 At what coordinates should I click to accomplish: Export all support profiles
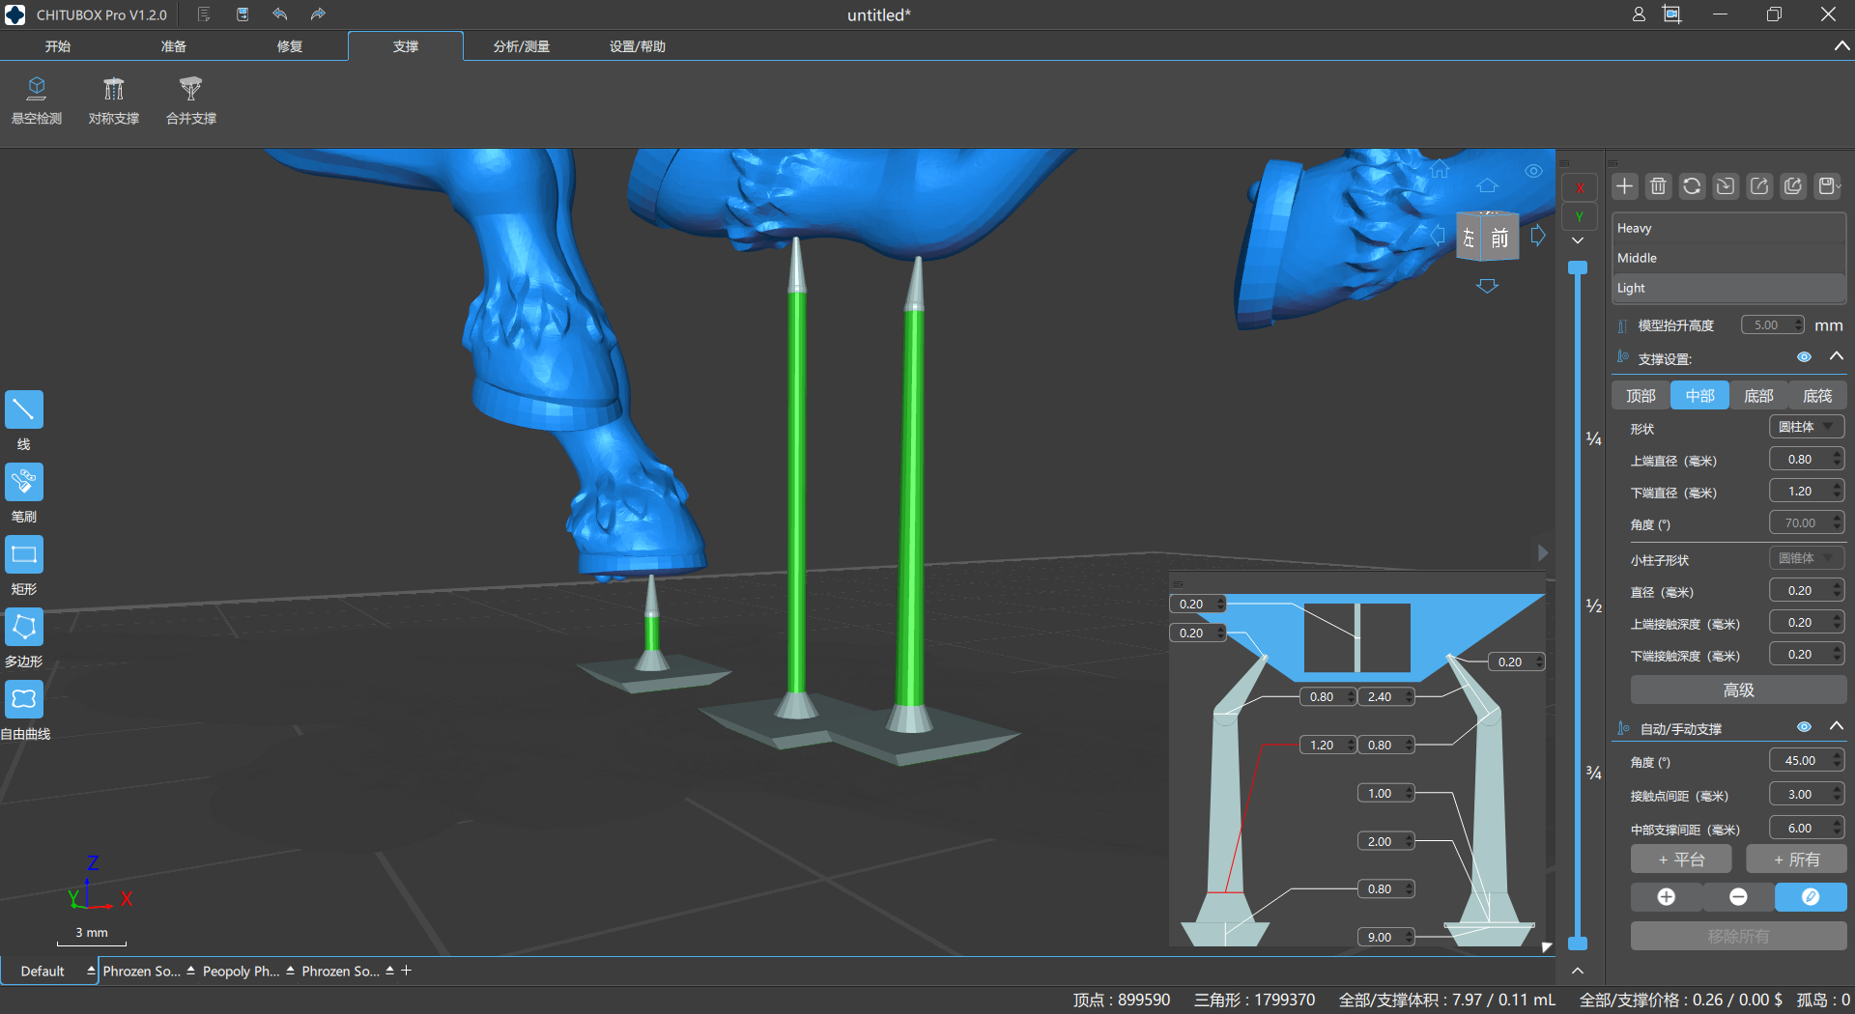[x=1793, y=186]
